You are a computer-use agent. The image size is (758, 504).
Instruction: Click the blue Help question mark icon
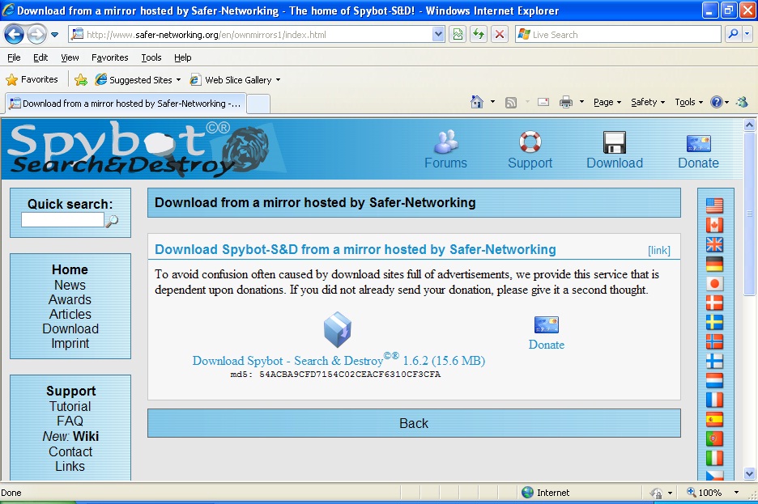click(x=717, y=102)
